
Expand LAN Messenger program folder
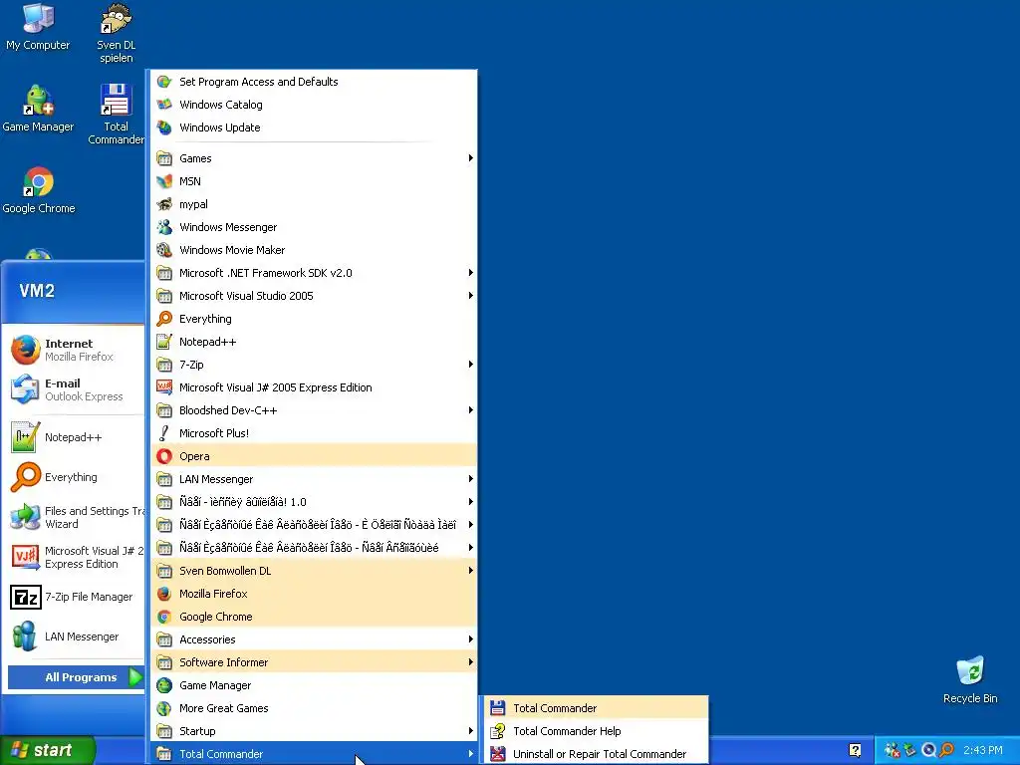[314, 479]
